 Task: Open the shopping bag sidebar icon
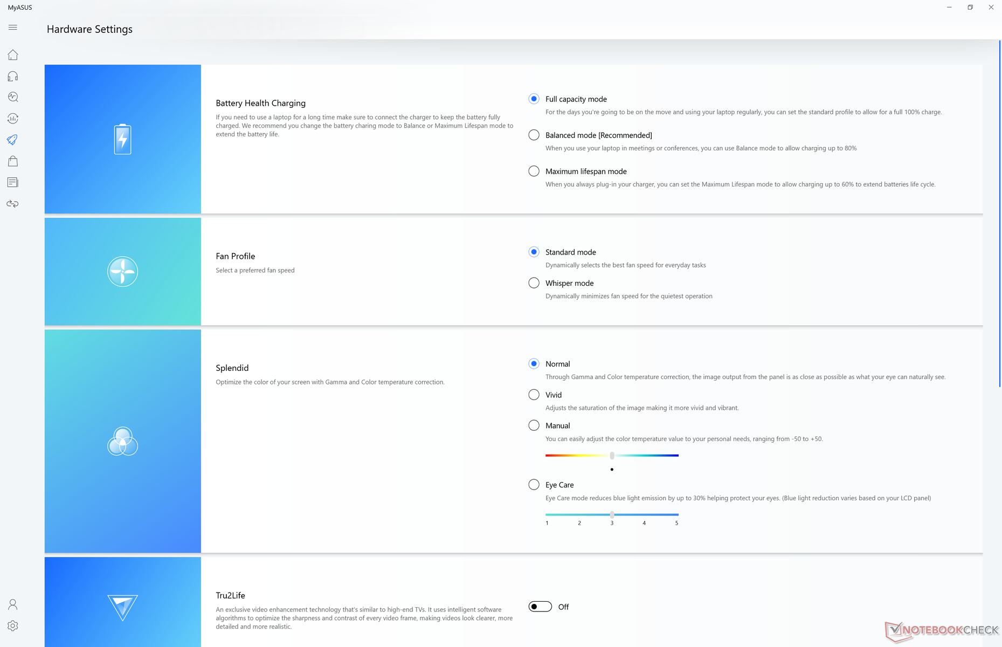coord(13,161)
